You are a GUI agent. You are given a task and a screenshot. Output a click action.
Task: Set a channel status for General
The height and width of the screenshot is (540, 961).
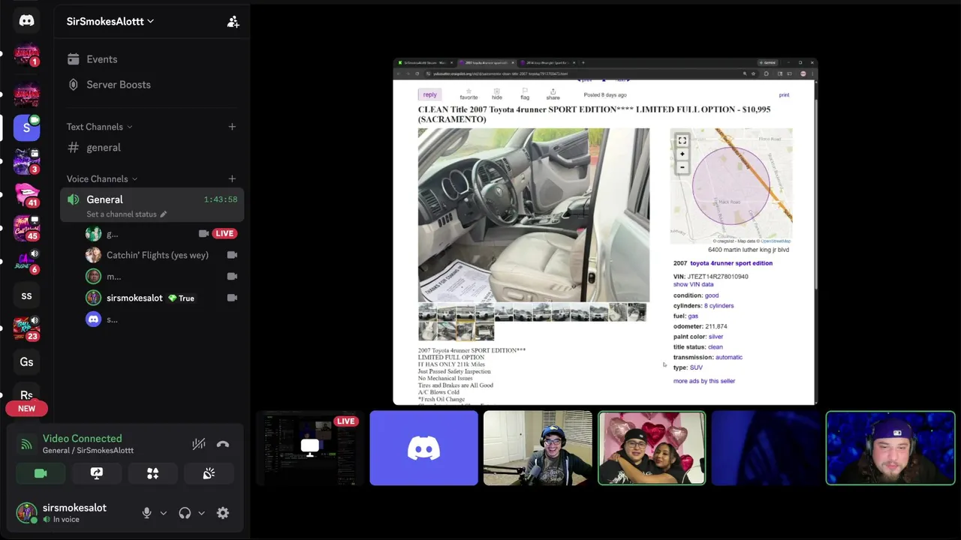coord(126,214)
